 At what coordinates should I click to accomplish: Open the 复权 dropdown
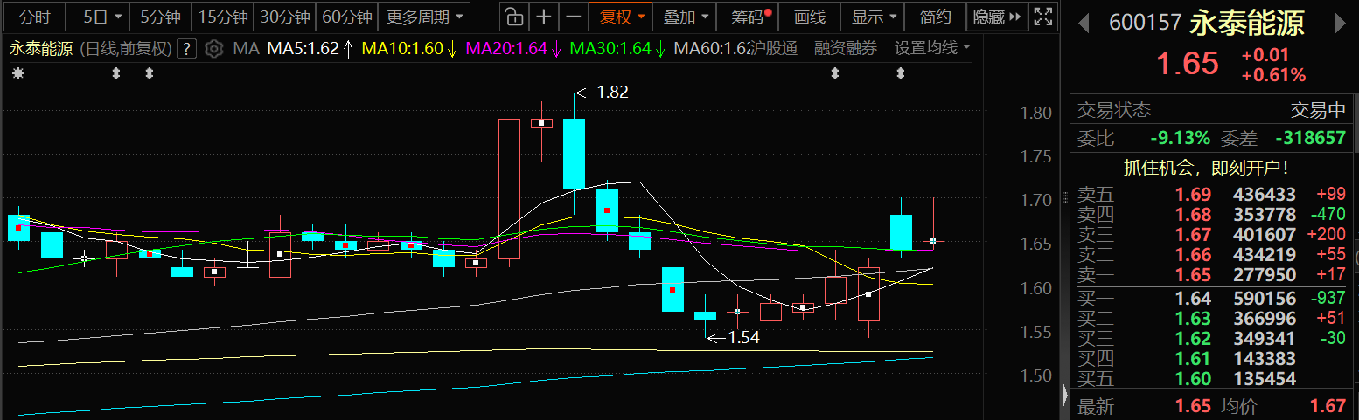(621, 17)
